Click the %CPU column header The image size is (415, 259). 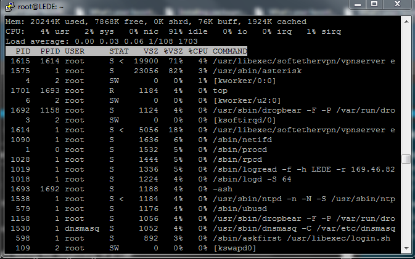(198, 51)
